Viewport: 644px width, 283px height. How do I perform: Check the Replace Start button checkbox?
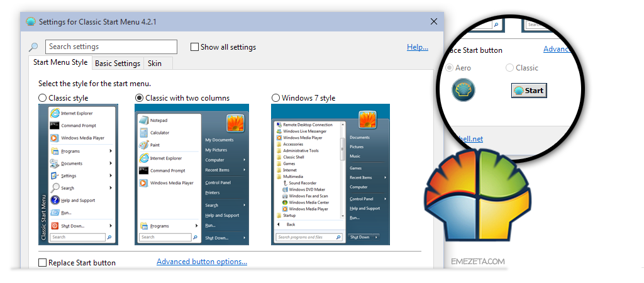pos(42,263)
